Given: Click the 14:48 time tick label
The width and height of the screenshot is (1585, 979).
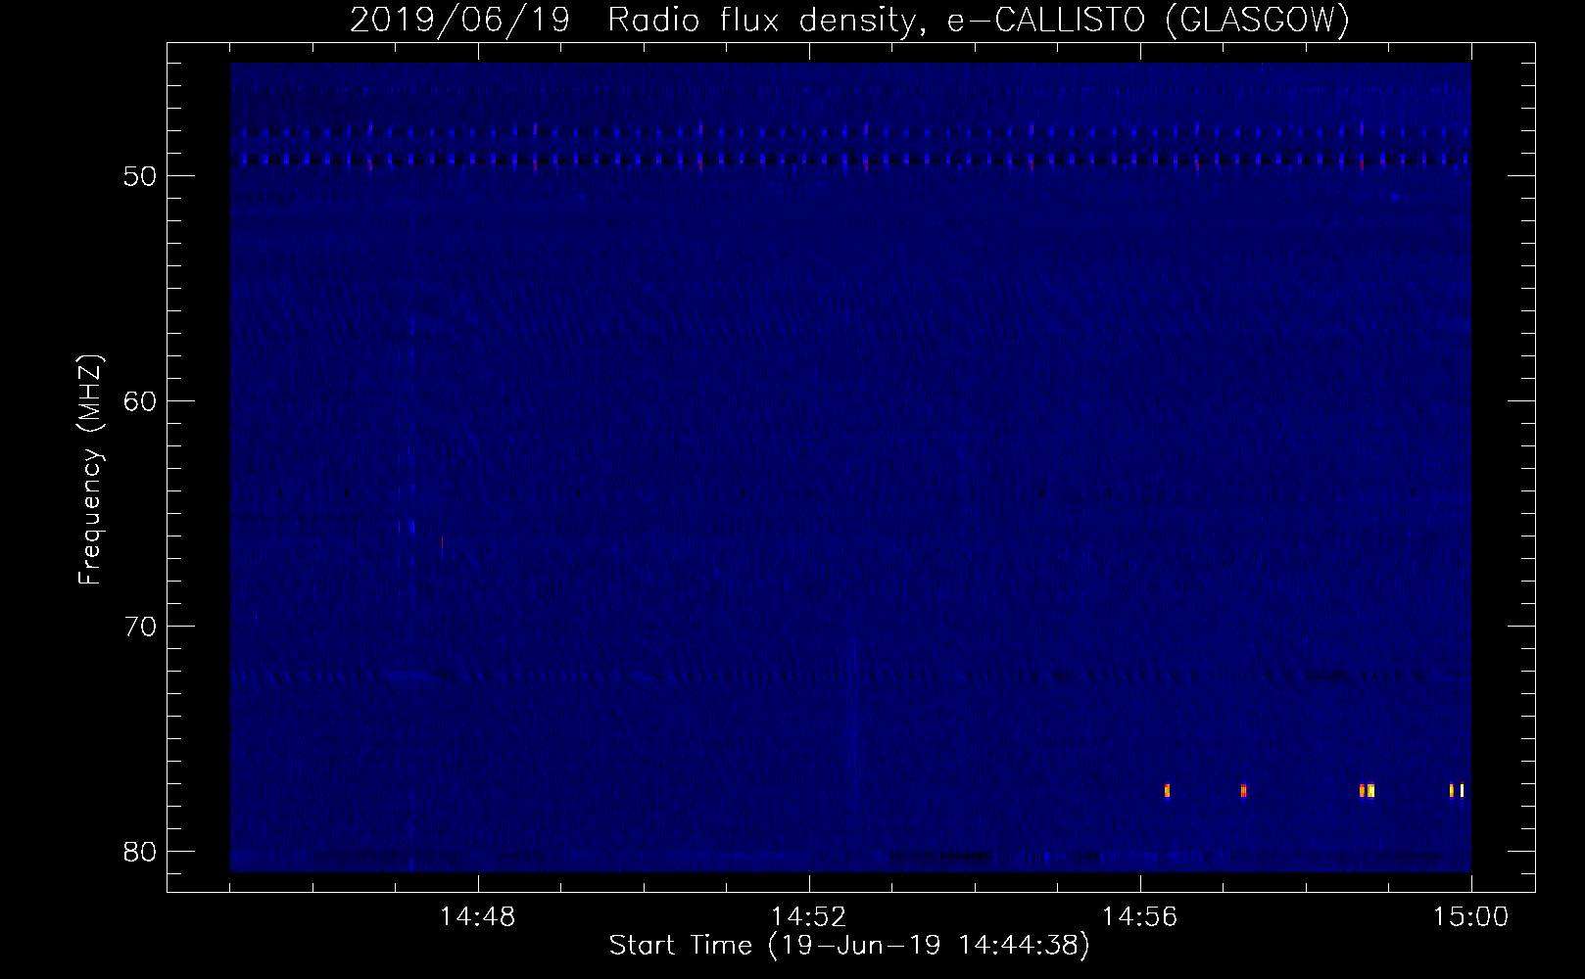Looking at the screenshot, I should coord(478,917).
